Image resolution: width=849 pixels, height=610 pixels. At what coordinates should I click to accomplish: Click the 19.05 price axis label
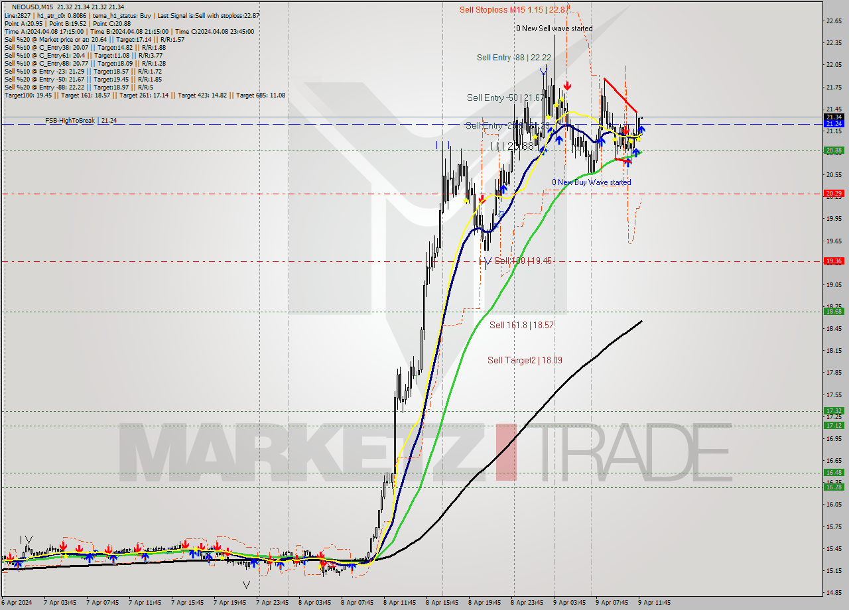[834, 284]
